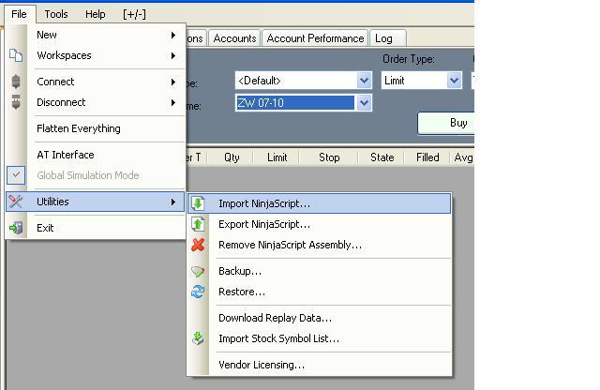Select Flatten Everything menu entry
Image resolution: width=600 pixels, height=390 pixels.
(79, 128)
